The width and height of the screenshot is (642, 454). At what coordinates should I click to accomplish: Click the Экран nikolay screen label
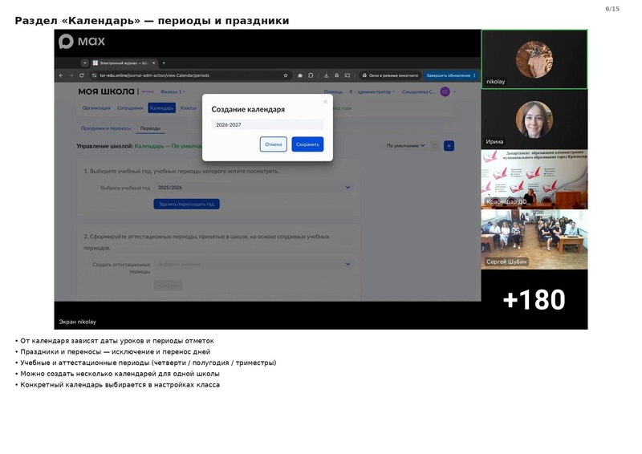(x=77, y=322)
